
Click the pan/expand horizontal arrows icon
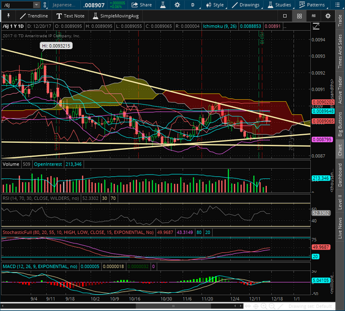click(248, 306)
